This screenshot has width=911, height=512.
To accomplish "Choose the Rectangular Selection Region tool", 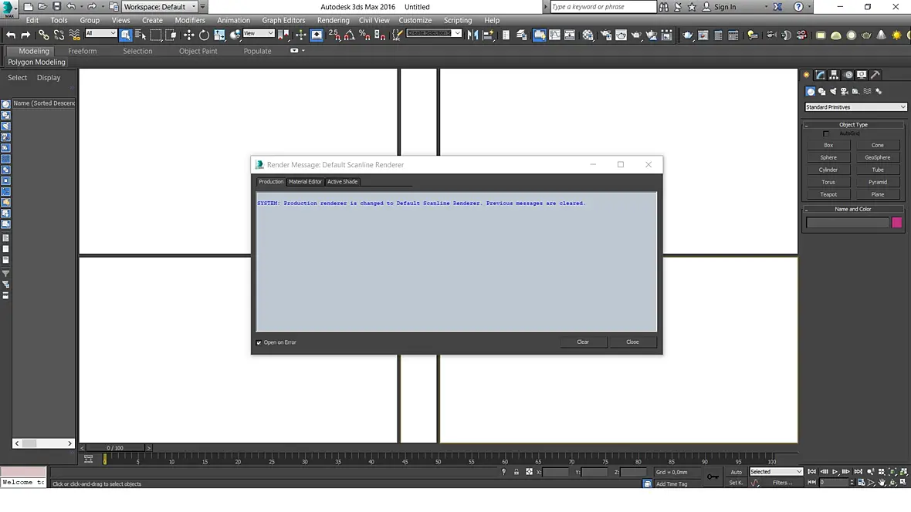I will coord(156,35).
